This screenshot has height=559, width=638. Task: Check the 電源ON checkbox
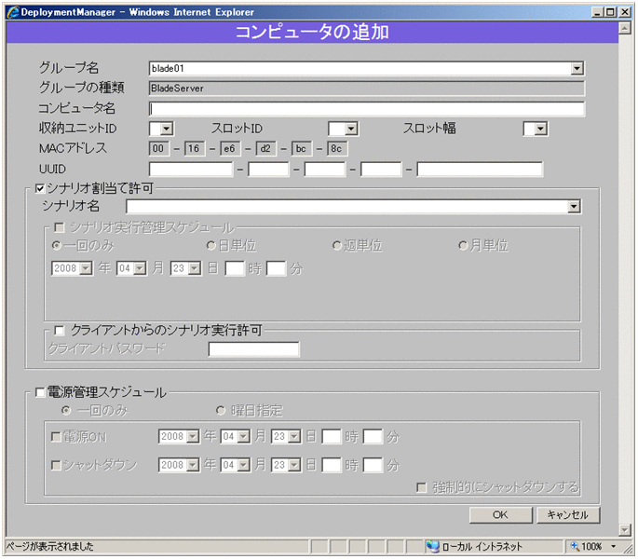point(56,437)
